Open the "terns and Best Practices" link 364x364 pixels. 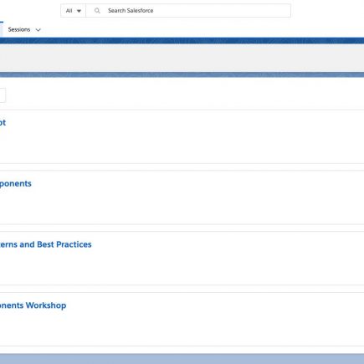[x=45, y=244]
